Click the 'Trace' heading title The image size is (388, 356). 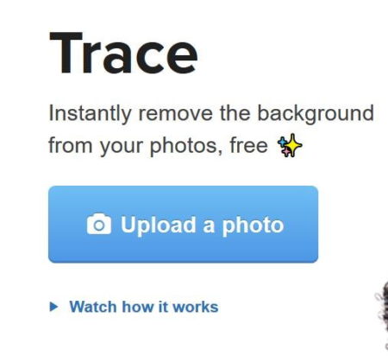point(123,54)
